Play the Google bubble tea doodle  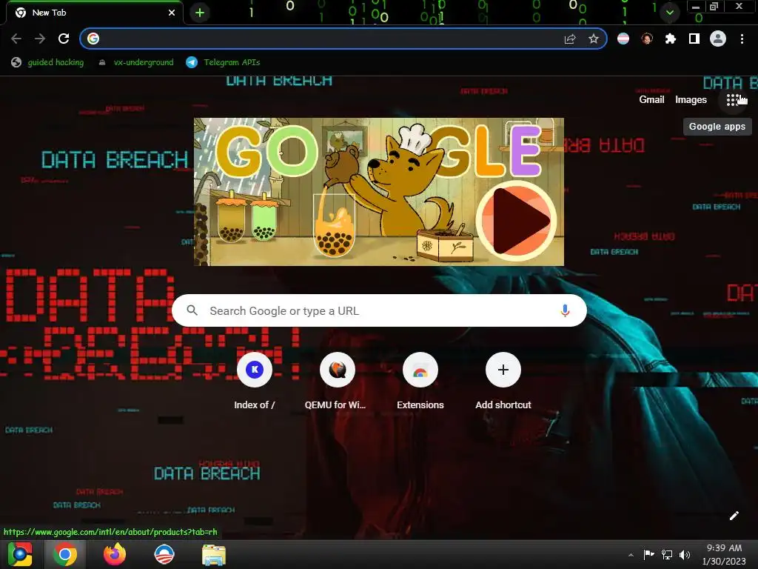(516, 221)
